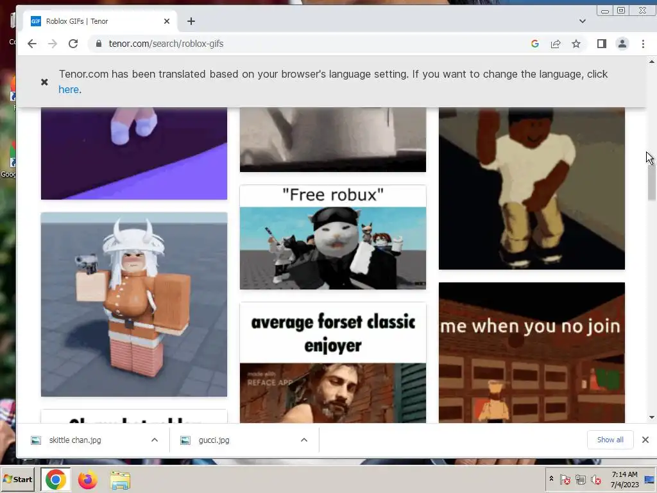Open the dancing Roblox character GIF
657x493 pixels.
click(x=532, y=188)
